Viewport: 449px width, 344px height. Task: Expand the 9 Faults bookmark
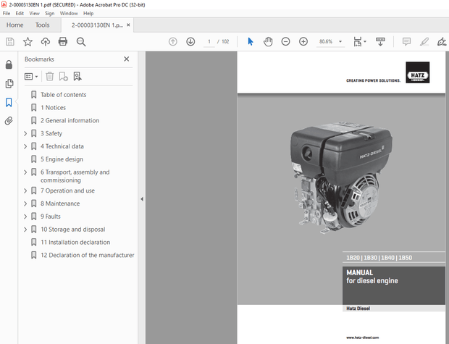tap(25, 217)
